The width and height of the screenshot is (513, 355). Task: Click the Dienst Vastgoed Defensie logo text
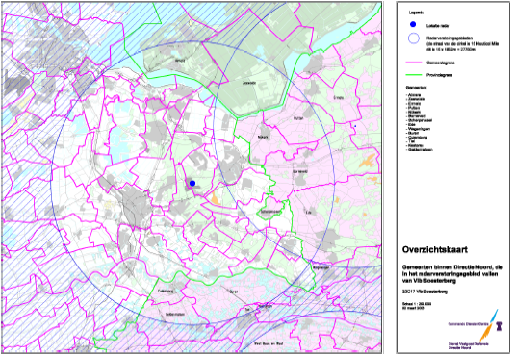[469, 345]
